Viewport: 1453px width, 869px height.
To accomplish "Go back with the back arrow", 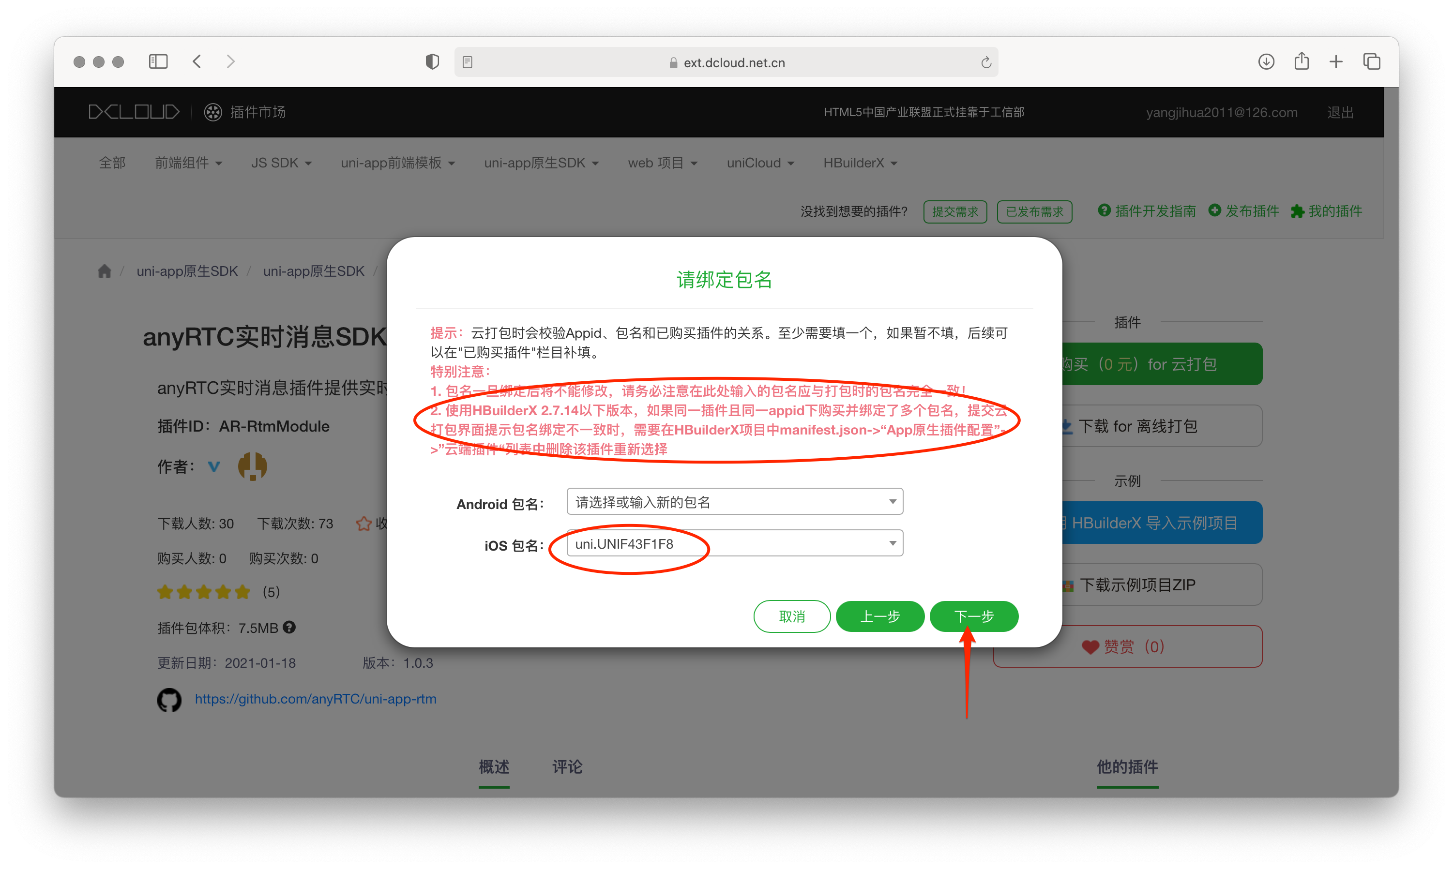I will pyautogui.click(x=197, y=61).
